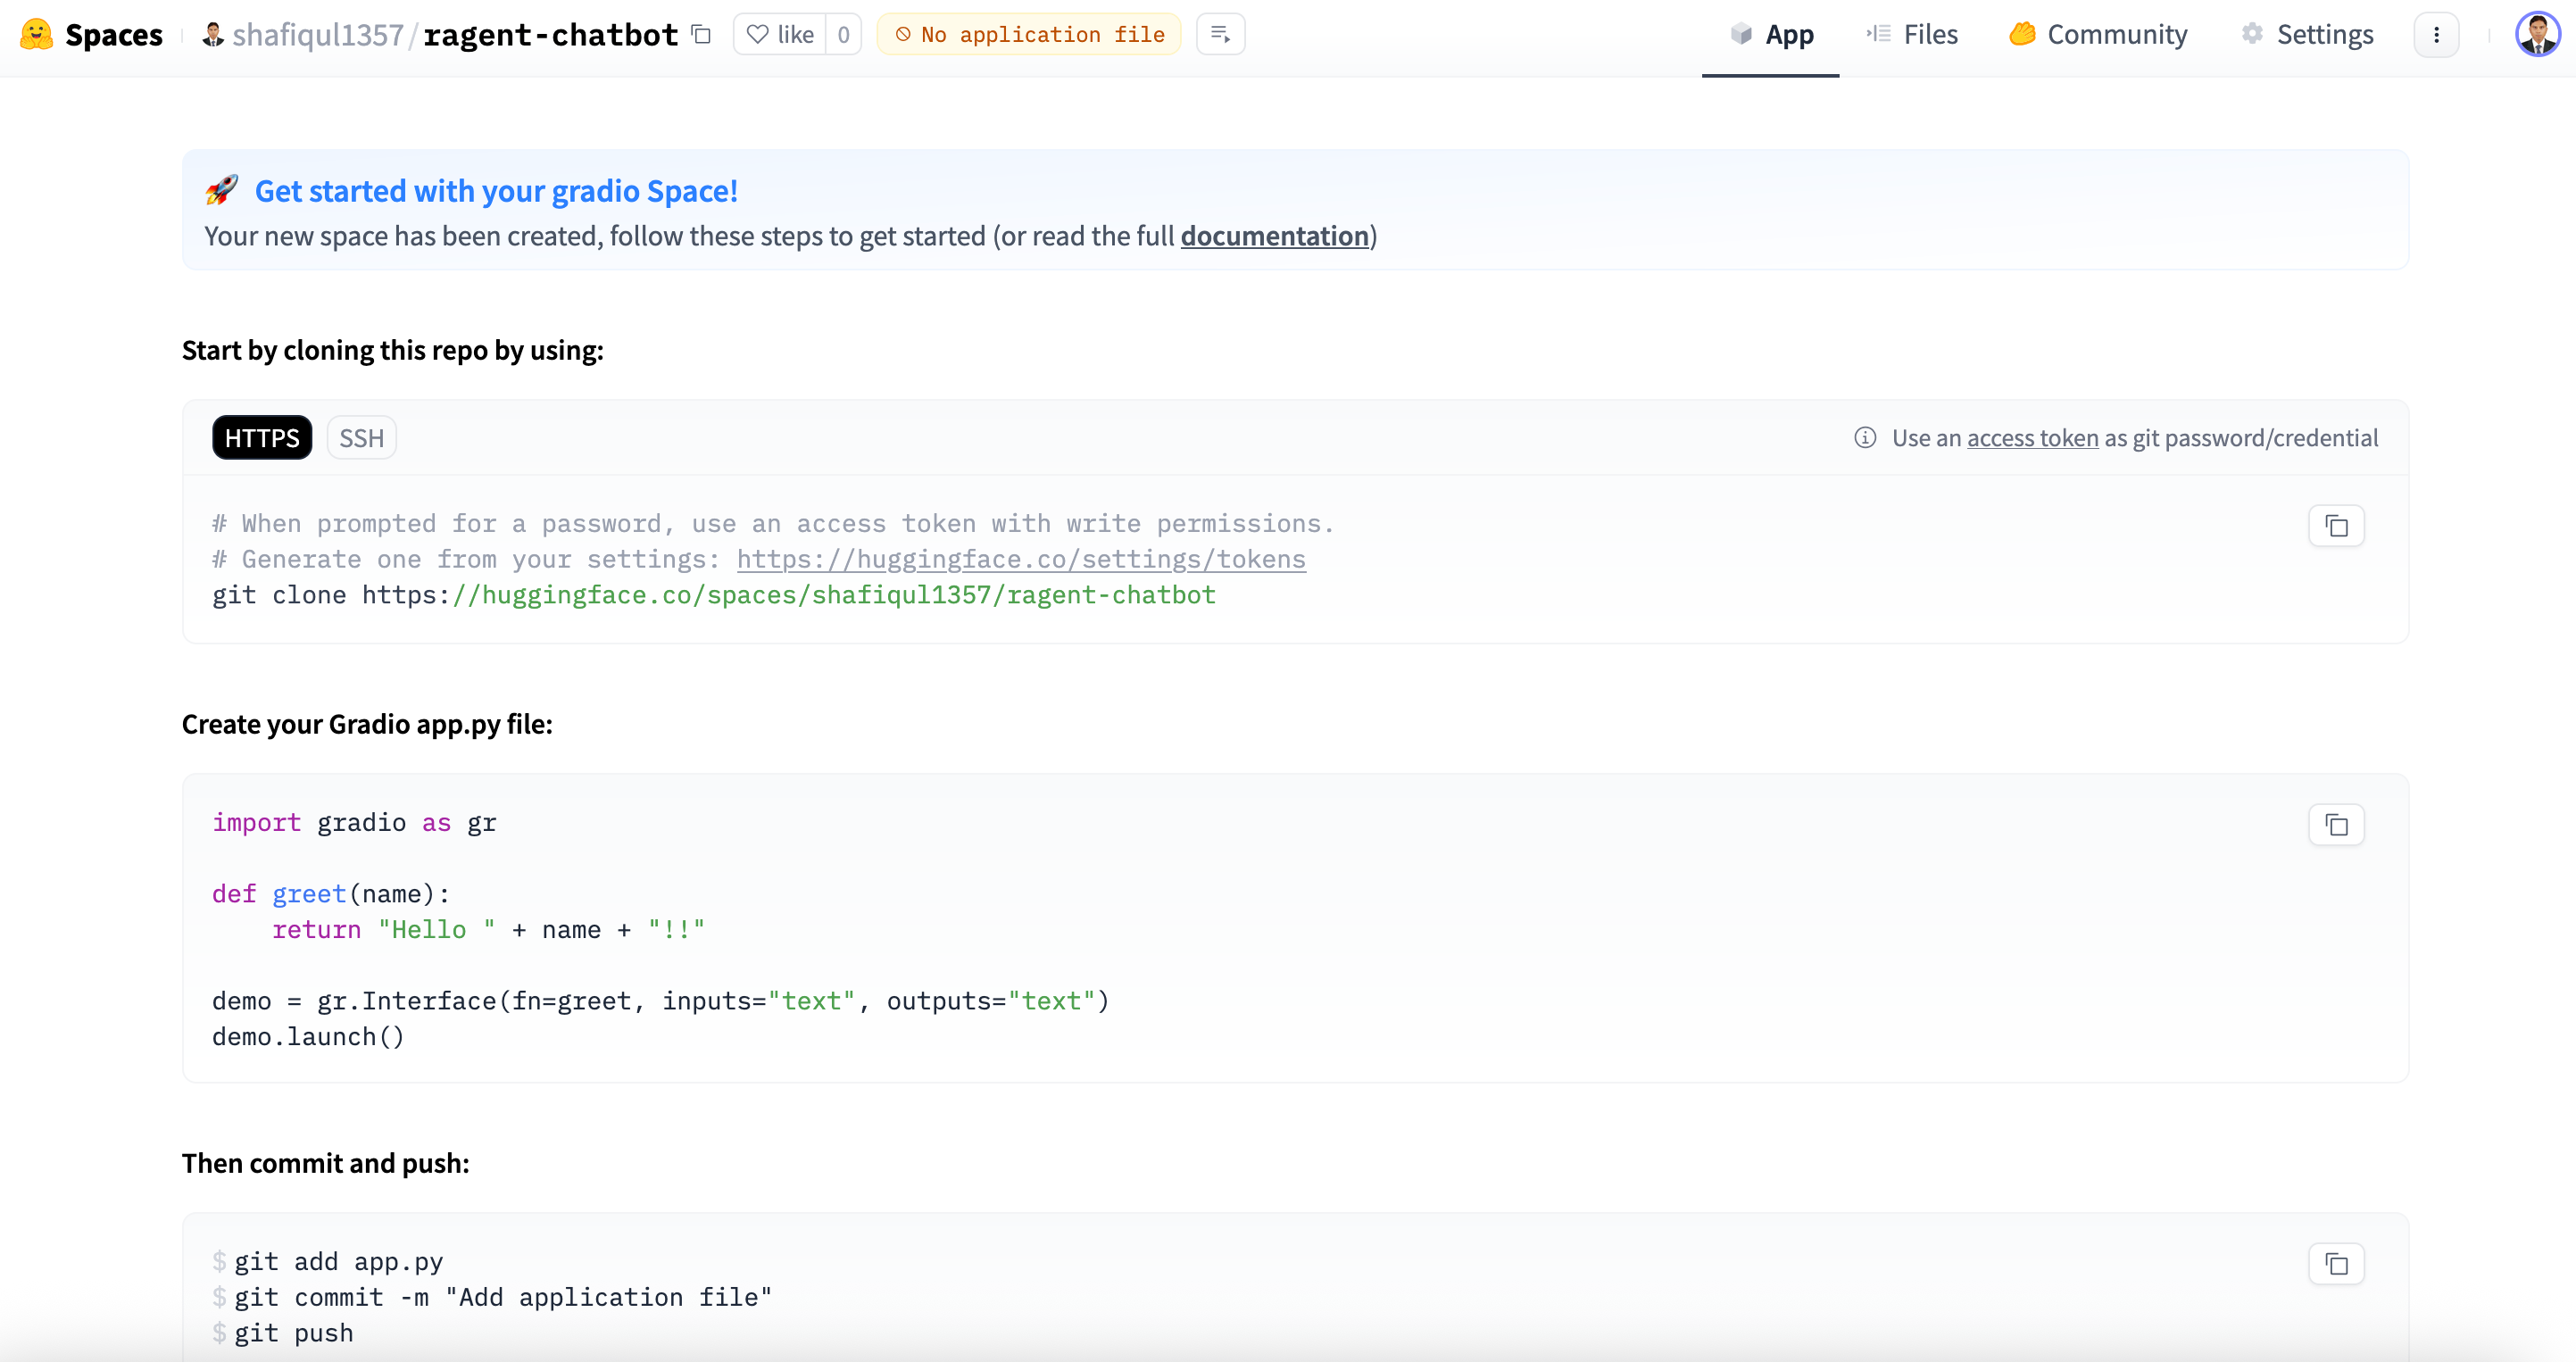Viewport: 2576px width, 1362px height.
Task: Go to the Settings tab
Action: (2307, 35)
